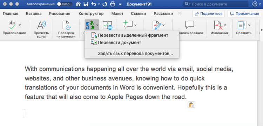263x126 pixels.
Task: Expand the Правописание dropdown arrow
Action: click(x=20, y=25)
